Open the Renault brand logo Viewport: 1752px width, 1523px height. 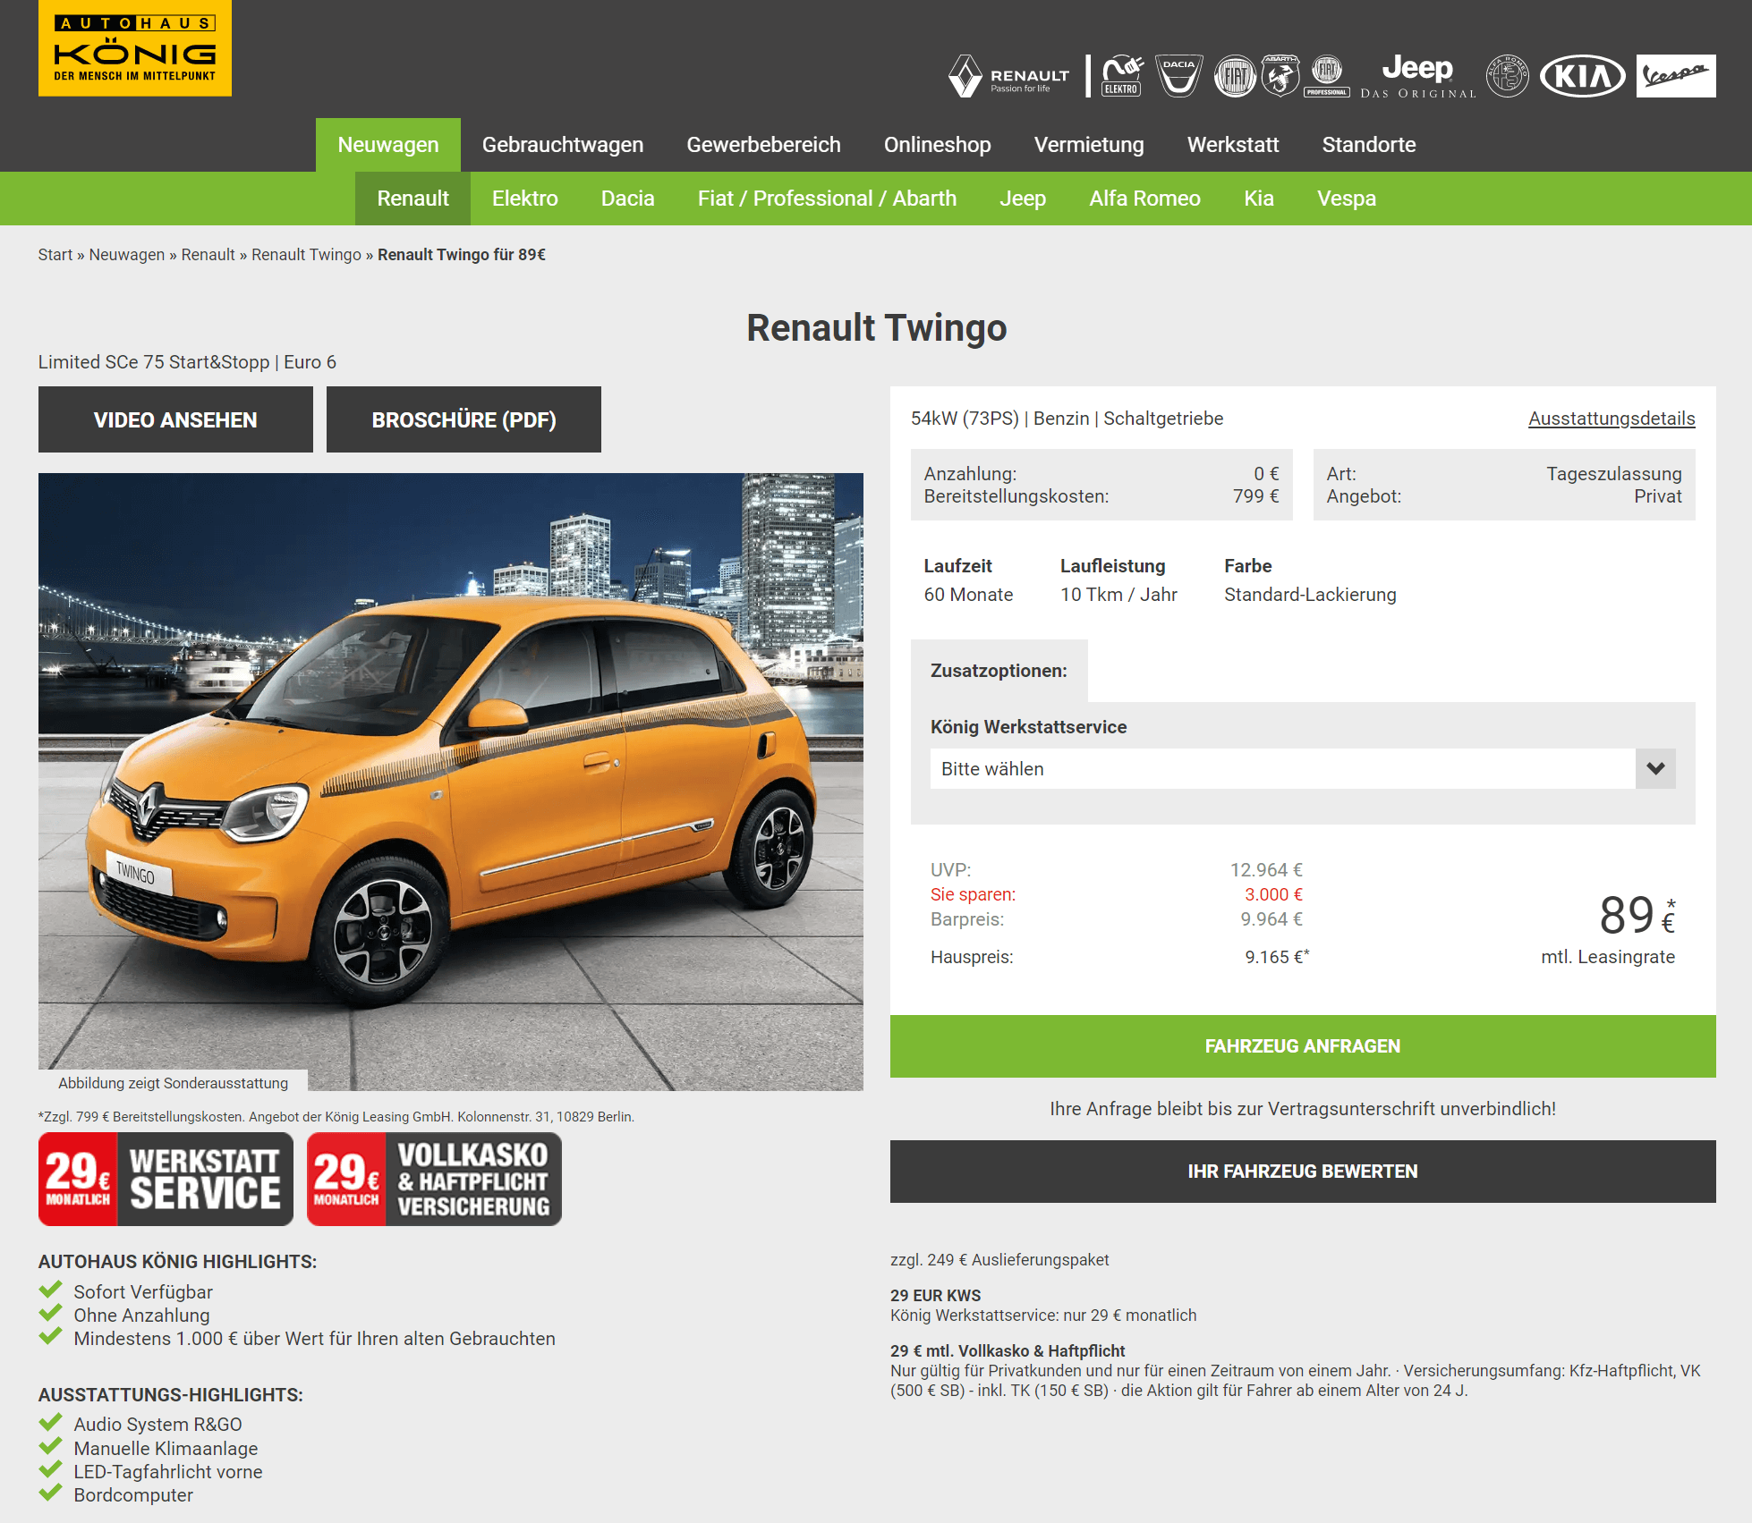click(x=1009, y=77)
